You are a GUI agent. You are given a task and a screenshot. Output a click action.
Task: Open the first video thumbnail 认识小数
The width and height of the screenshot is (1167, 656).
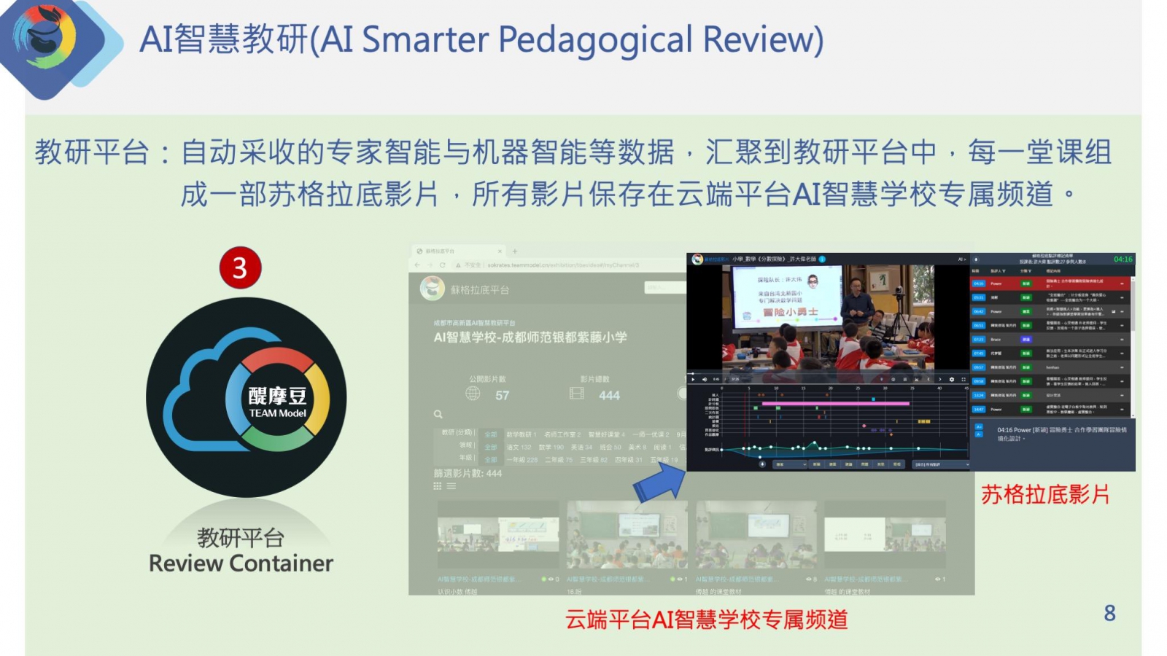497,534
